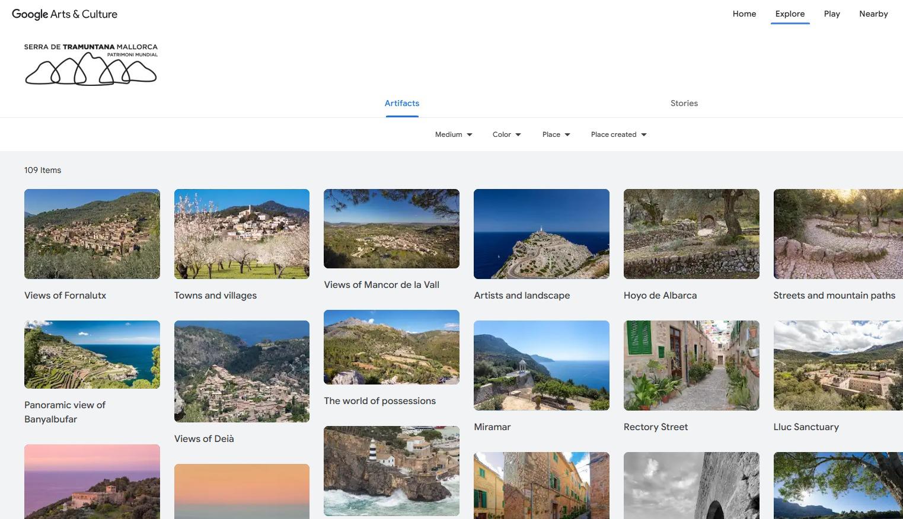
Task: Open the Play navigation item
Action: click(x=831, y=14)
